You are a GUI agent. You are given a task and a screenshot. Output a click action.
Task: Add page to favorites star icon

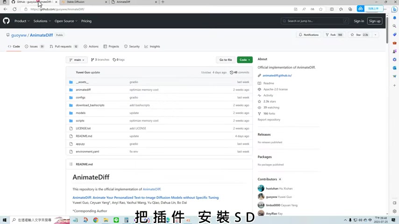[x=321, y=9]
